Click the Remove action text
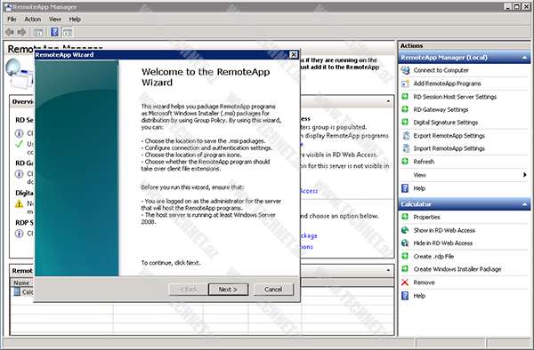Screen dimensions: 534x350 424,282
